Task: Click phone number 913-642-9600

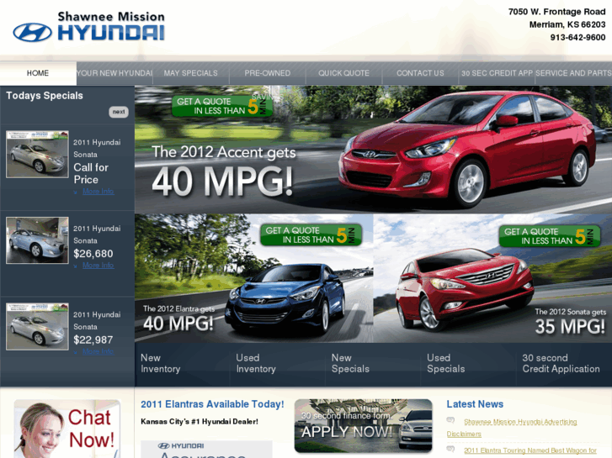Action: (577, 38)
